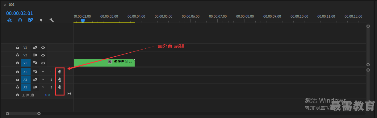
Task: Toggle sync lock for A1
Action: pos(35,72)
